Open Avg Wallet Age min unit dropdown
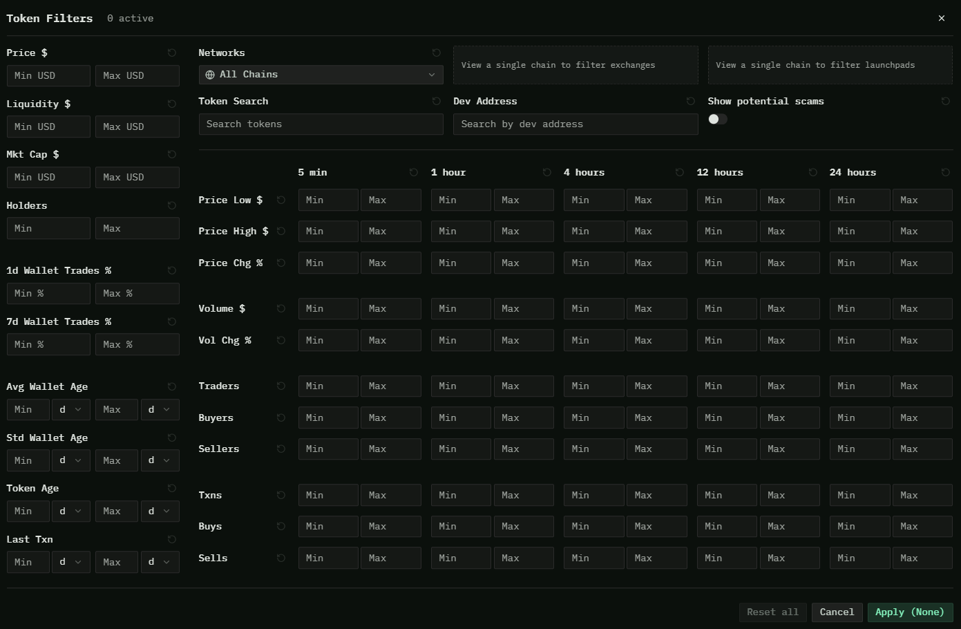The image size is (961, 629). coord(70,410)
